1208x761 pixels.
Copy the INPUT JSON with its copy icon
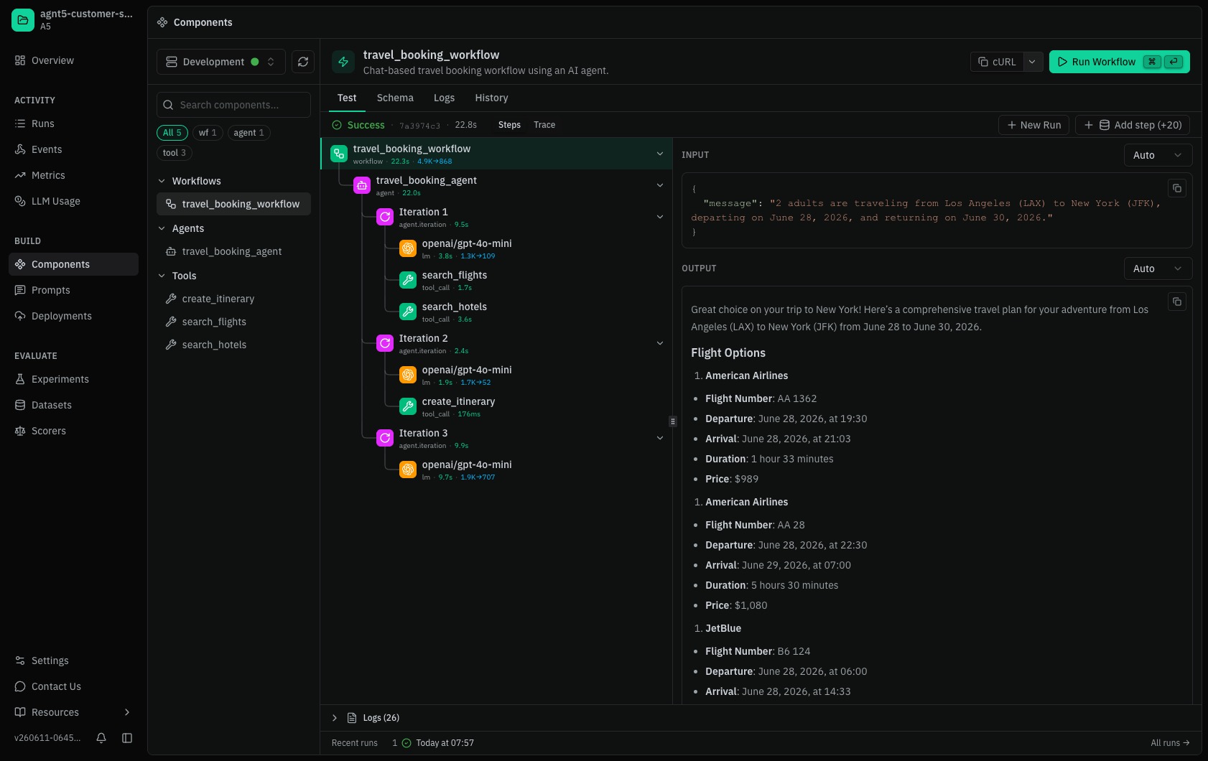pyautogui.click(x=1176, y=189)
